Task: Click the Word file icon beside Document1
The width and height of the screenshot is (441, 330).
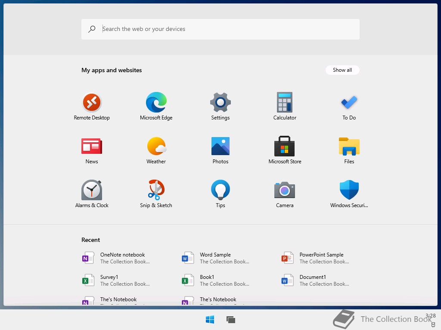Action: (287, 280)
